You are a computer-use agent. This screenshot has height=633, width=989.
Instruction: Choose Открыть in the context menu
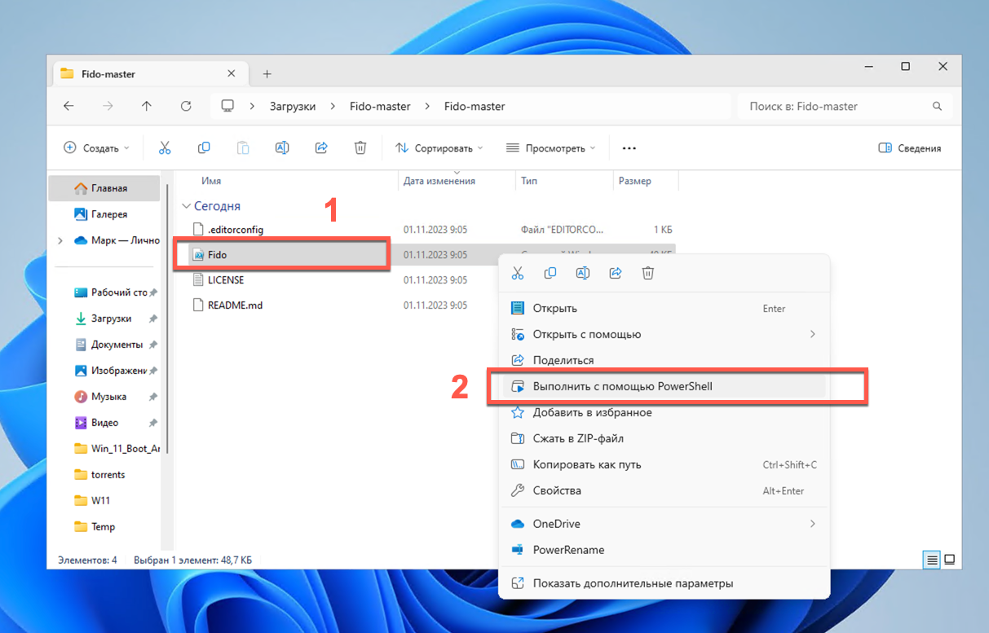click(x=664, y=308)
